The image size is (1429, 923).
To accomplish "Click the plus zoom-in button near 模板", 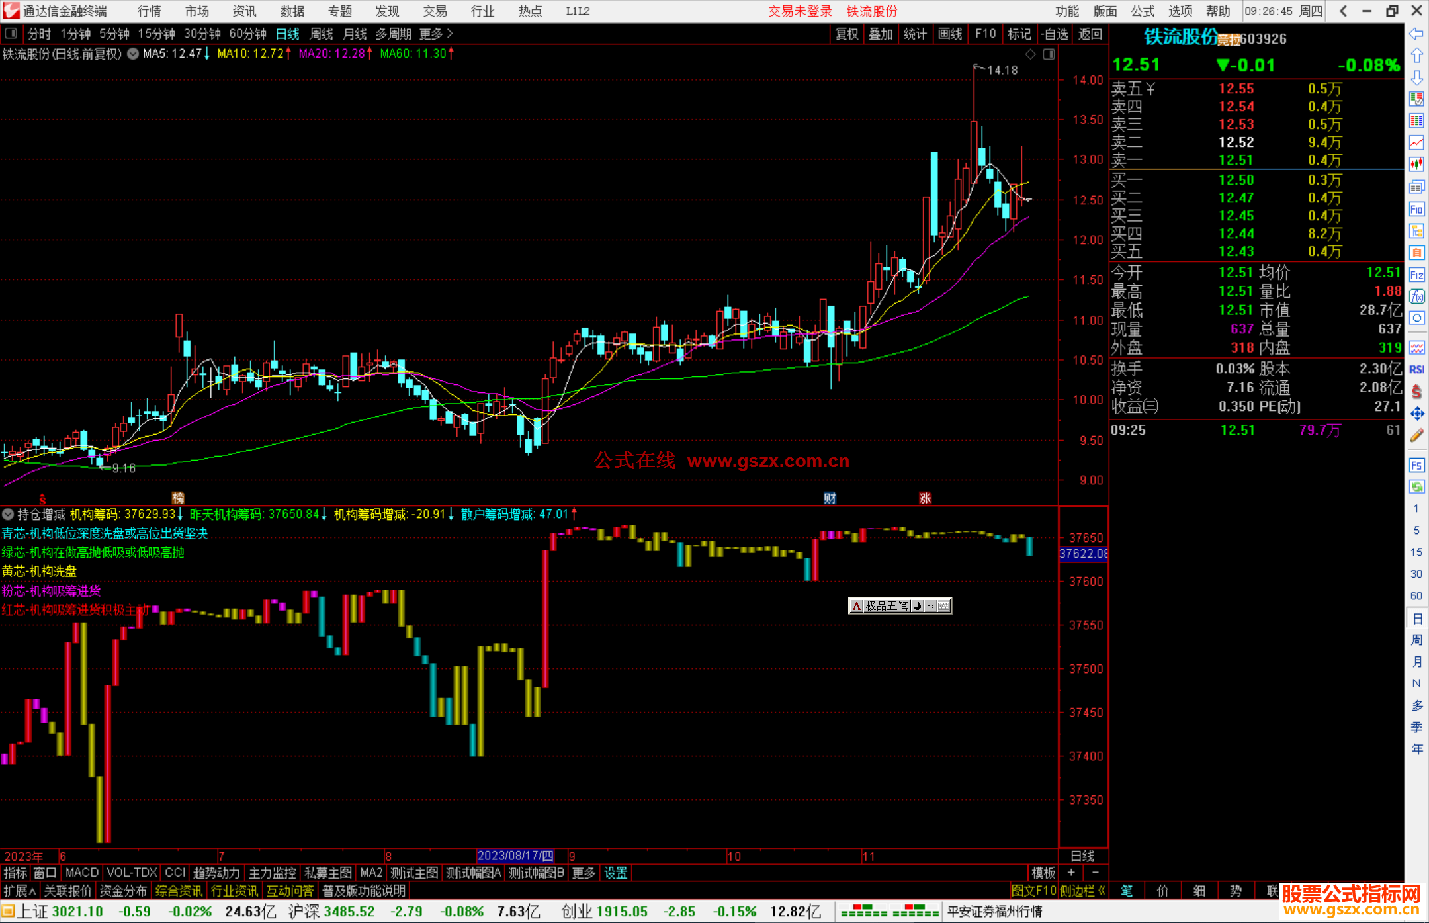I will pyautogui.click(x=1071, y=873).
